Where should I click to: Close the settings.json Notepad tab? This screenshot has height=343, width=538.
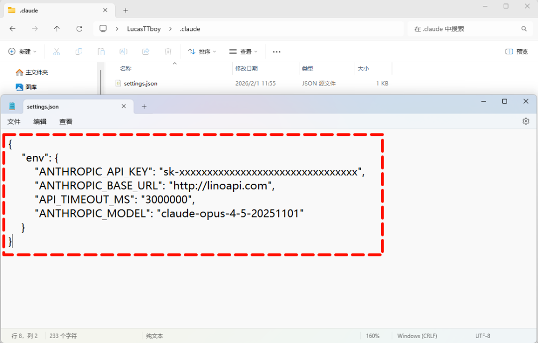(x=124, y=107)
